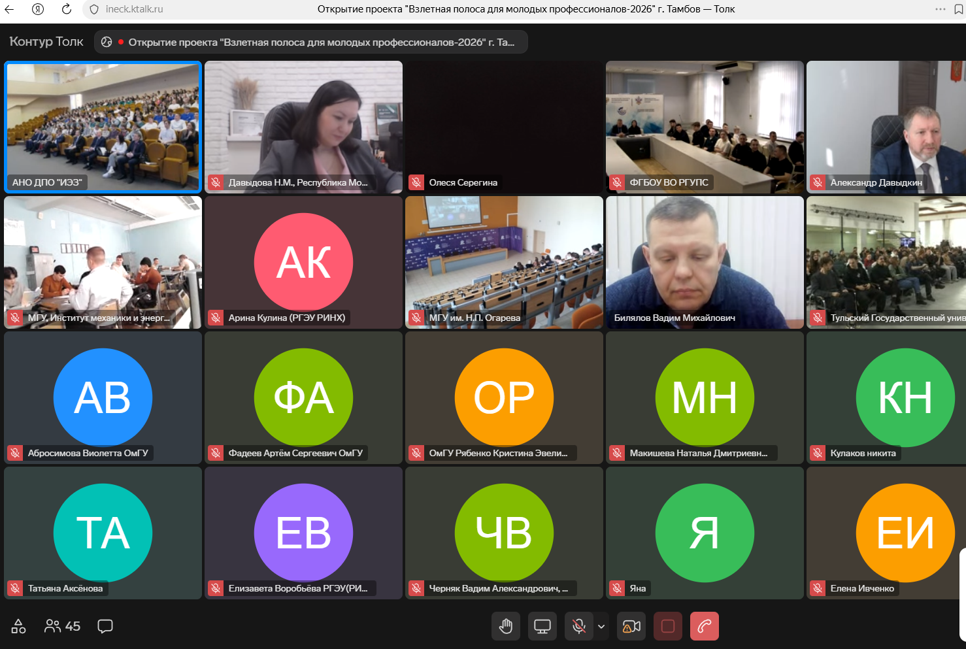
Task: Open the meeting chat panel
Action: tap(105, 626)
